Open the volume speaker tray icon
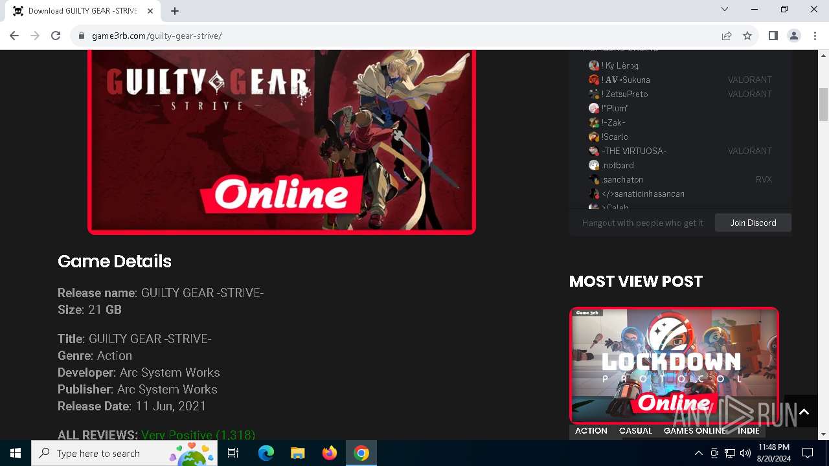The height and width of the screenshot is (466, 829). coord(745,453)
